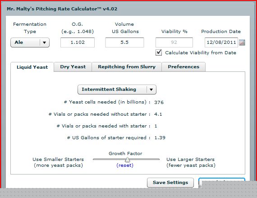257x198 pixels.
Task: Open the Preferences tab
Action: [184, 67]
